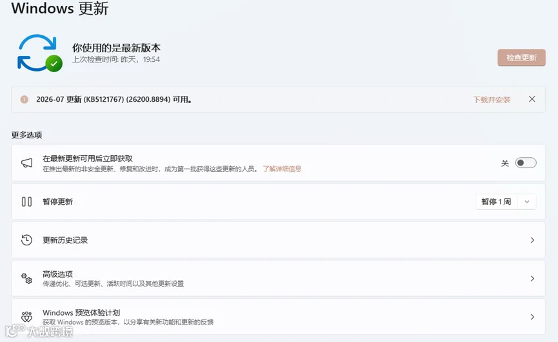Click the megaphone icon for 在最新更新可用后立即获取

click(x=26, y=163)
